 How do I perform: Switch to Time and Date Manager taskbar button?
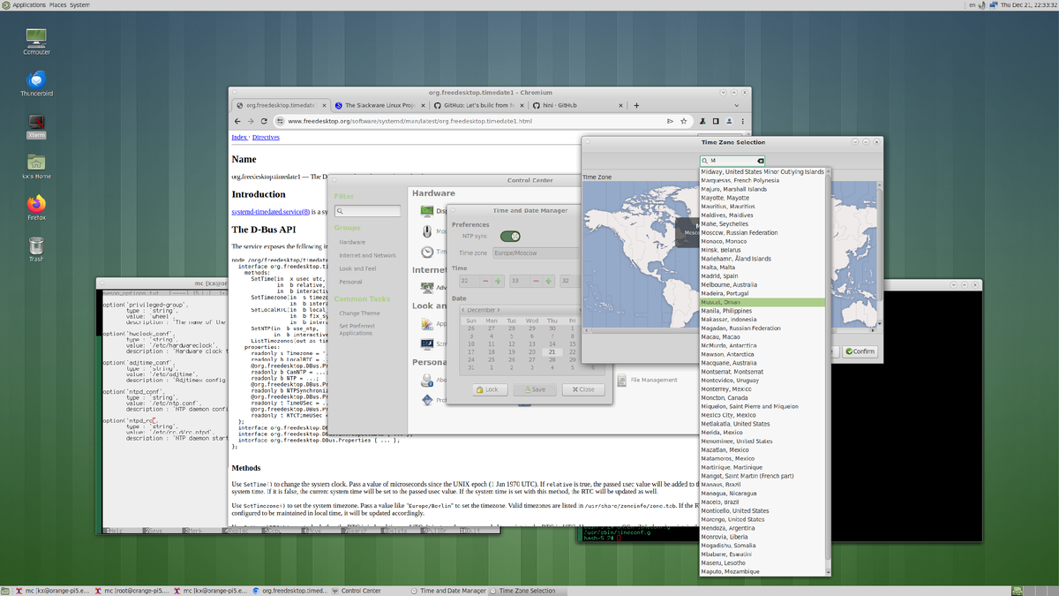(x=448, y=591)
